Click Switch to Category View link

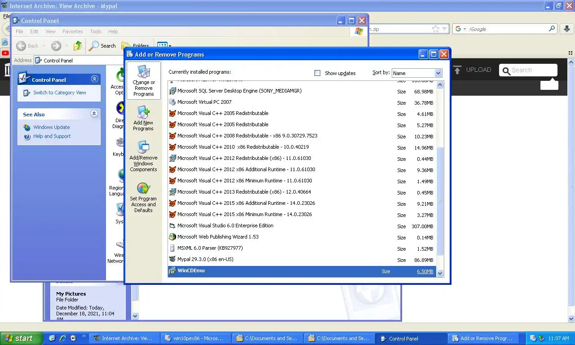[x=59, y=93]
